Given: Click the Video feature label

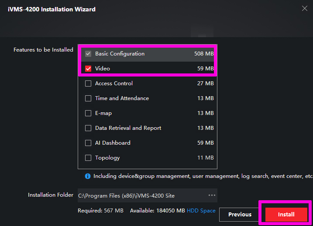Looking at the screenshot, I should point(103,69).
